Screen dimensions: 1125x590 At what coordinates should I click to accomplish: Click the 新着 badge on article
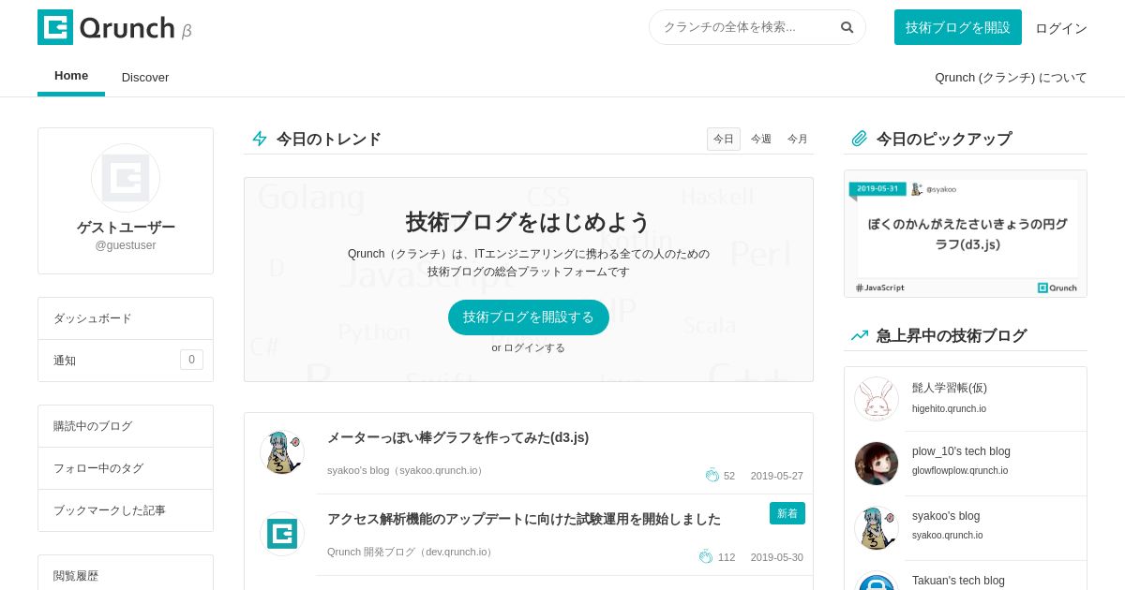click(787, 513)
